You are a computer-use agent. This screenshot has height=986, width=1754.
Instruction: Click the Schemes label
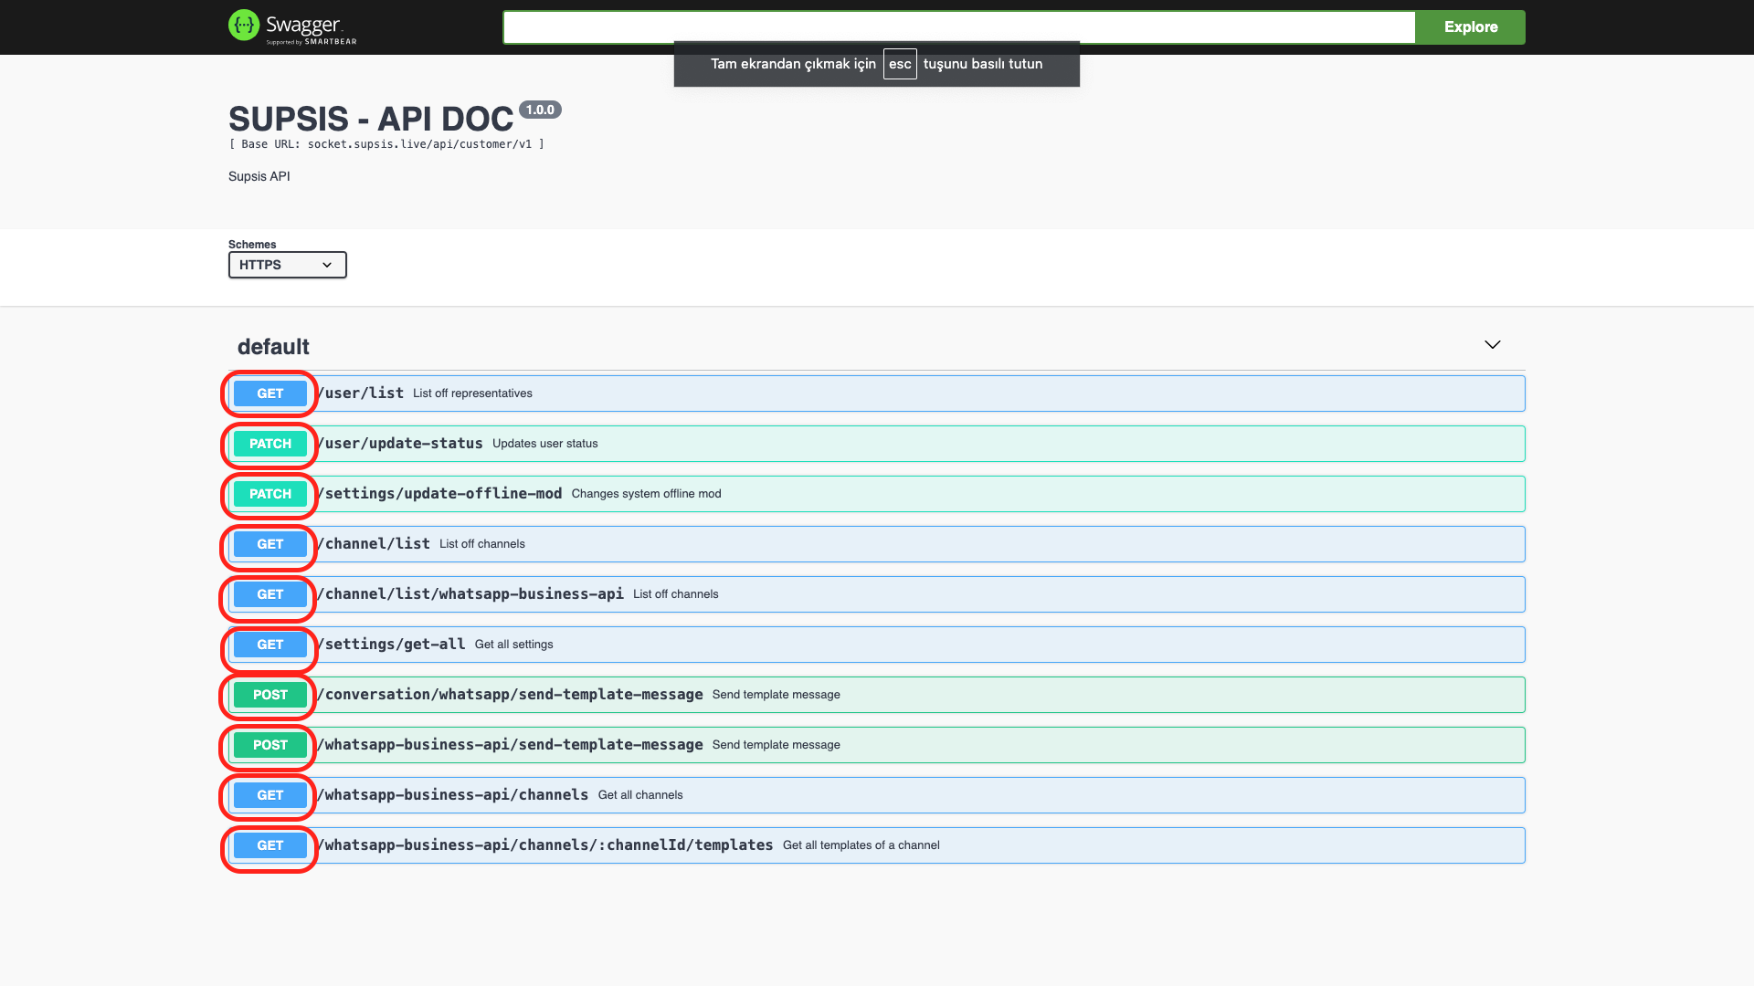point(252,244)
